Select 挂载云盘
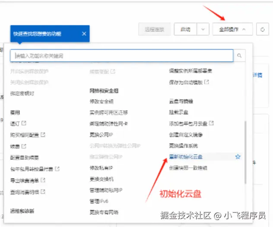 tap(179, 112)
